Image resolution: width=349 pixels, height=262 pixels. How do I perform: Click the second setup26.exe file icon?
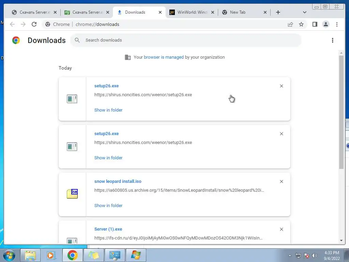click(72, 147)
